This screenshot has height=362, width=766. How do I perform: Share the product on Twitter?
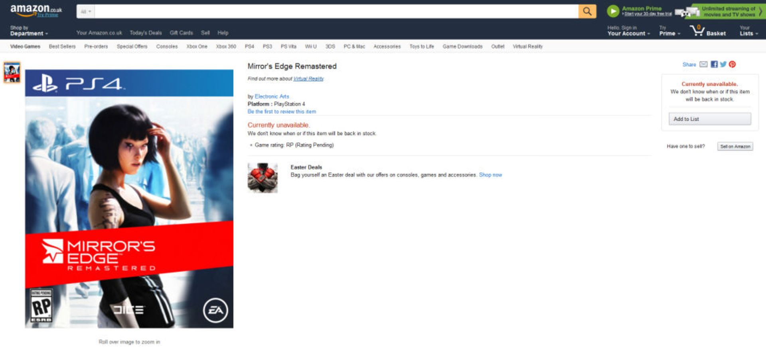(x=723, y=64)
